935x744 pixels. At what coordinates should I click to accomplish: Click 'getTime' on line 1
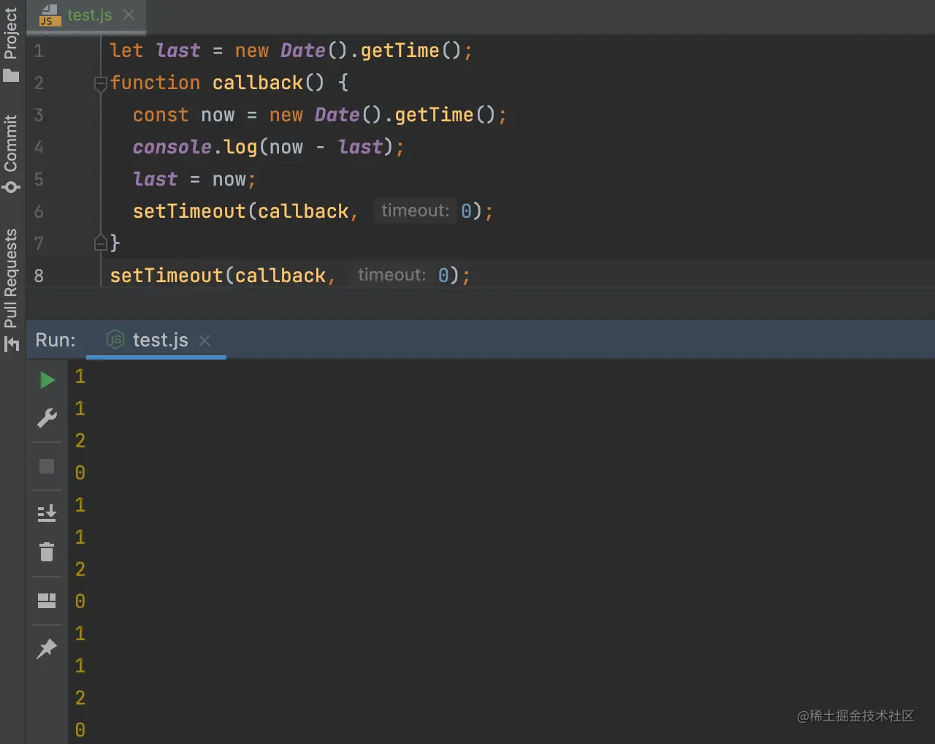pos(400,50)
